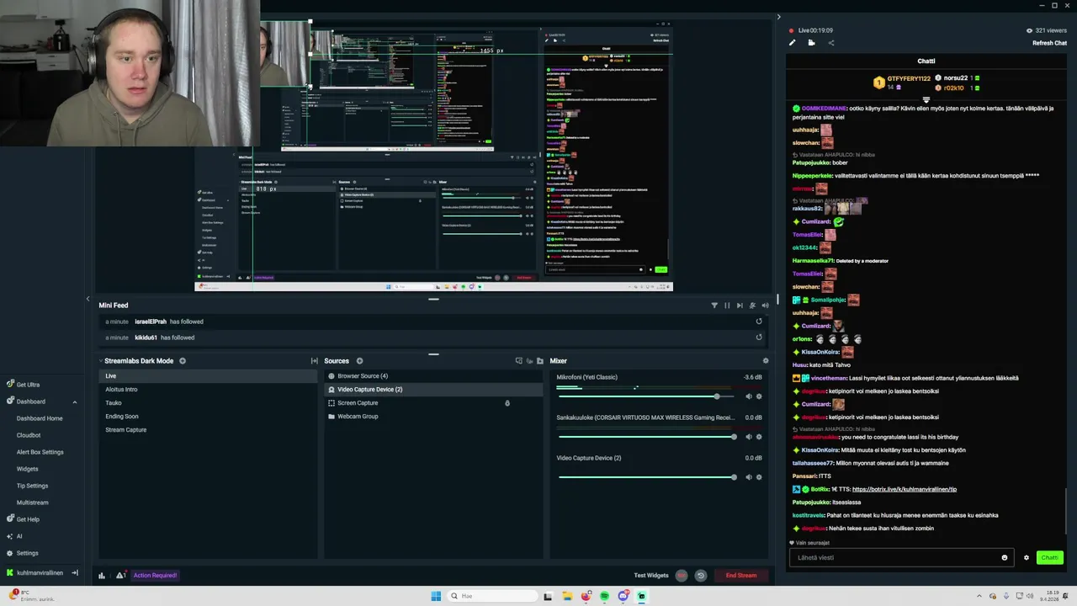Screen dimensions: 1077x606
Task: Open Sankakuuloke CORSAIR audio settings gear
Action: [759, 437]
